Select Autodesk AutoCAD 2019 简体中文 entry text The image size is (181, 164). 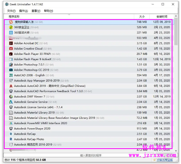[x=50, y=86]
